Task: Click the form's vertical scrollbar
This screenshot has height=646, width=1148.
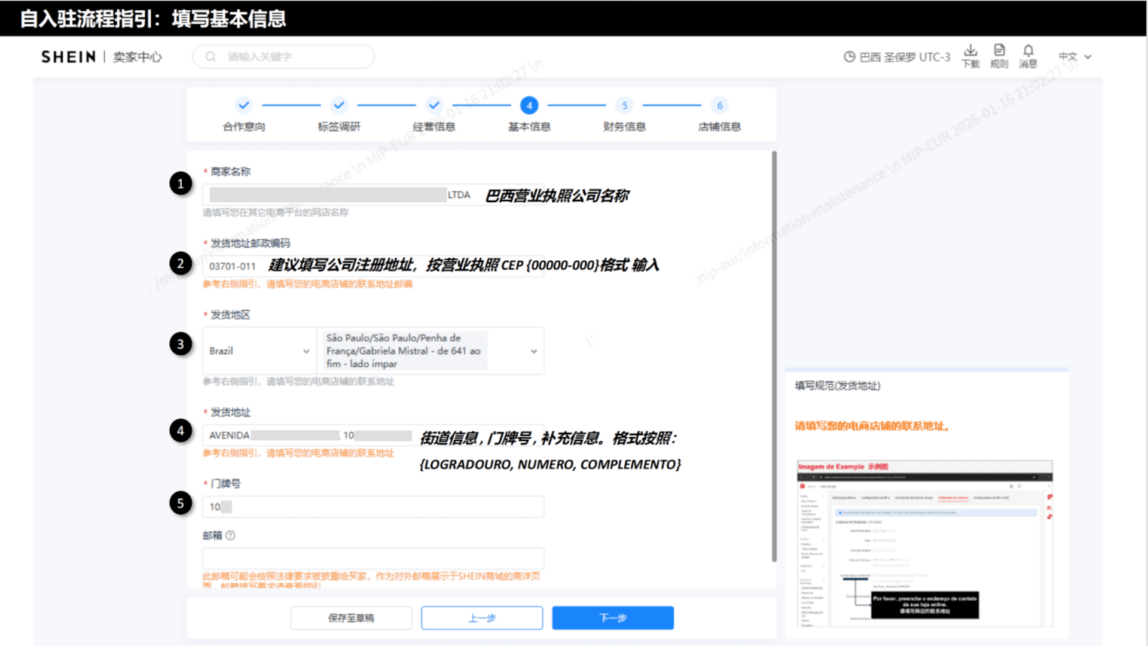Action: point(774,356)
